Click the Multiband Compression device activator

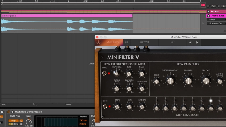pyautogui.click(x=9, y=112)
